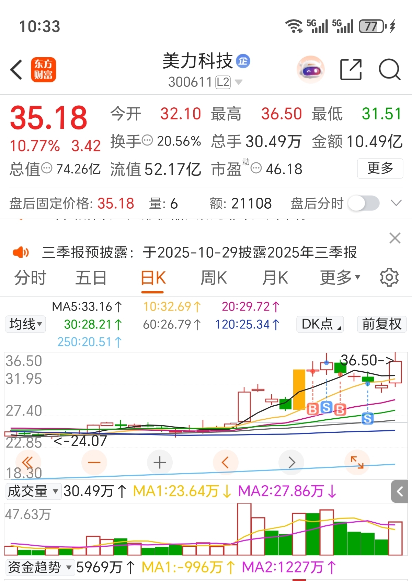This screenshot has width=412, height=581.
Task: Tap the MA5:33.16 value
Action: 87,306
